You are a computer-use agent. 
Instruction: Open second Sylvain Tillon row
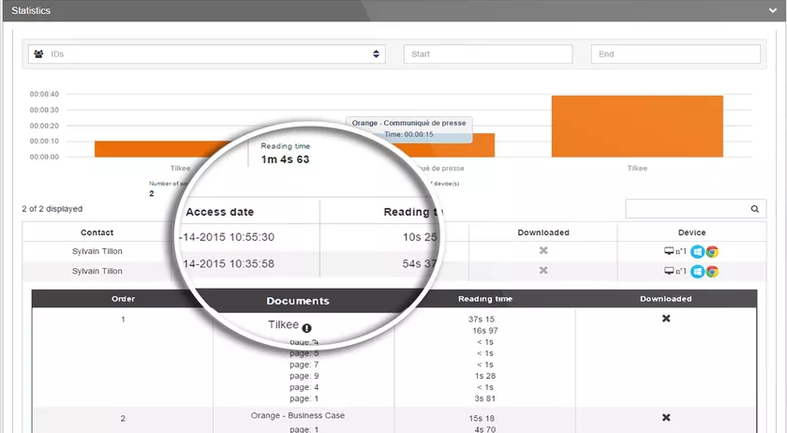tap(97, 271)
